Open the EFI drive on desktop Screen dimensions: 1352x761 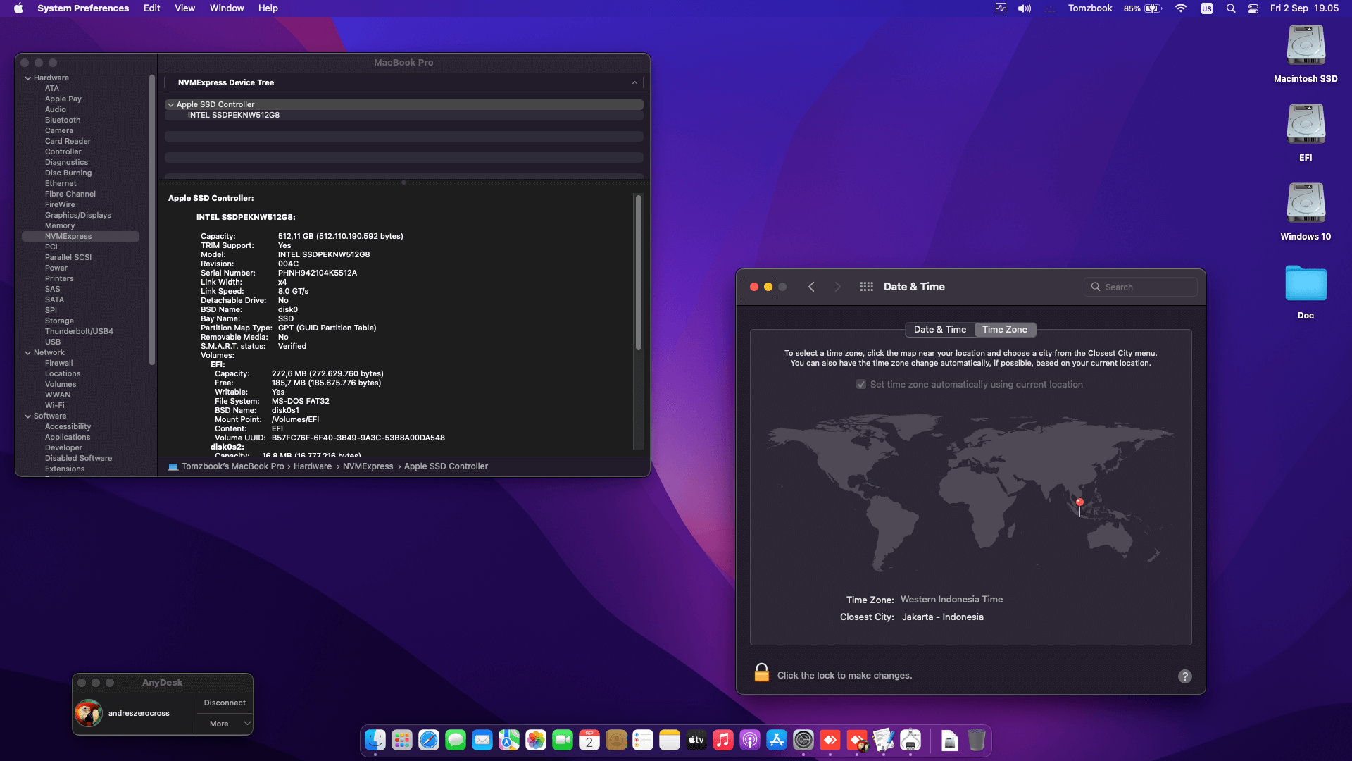pyautogui.click(x=1306, y=124)
